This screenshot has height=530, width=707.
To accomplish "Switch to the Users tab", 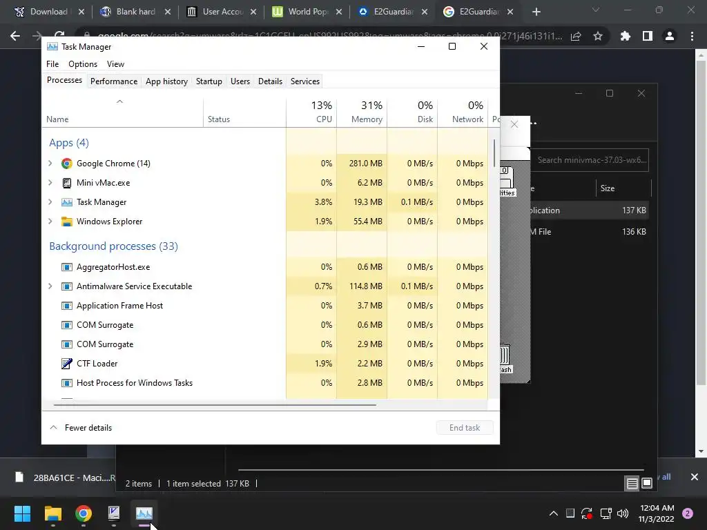I will tap(240, 81).
